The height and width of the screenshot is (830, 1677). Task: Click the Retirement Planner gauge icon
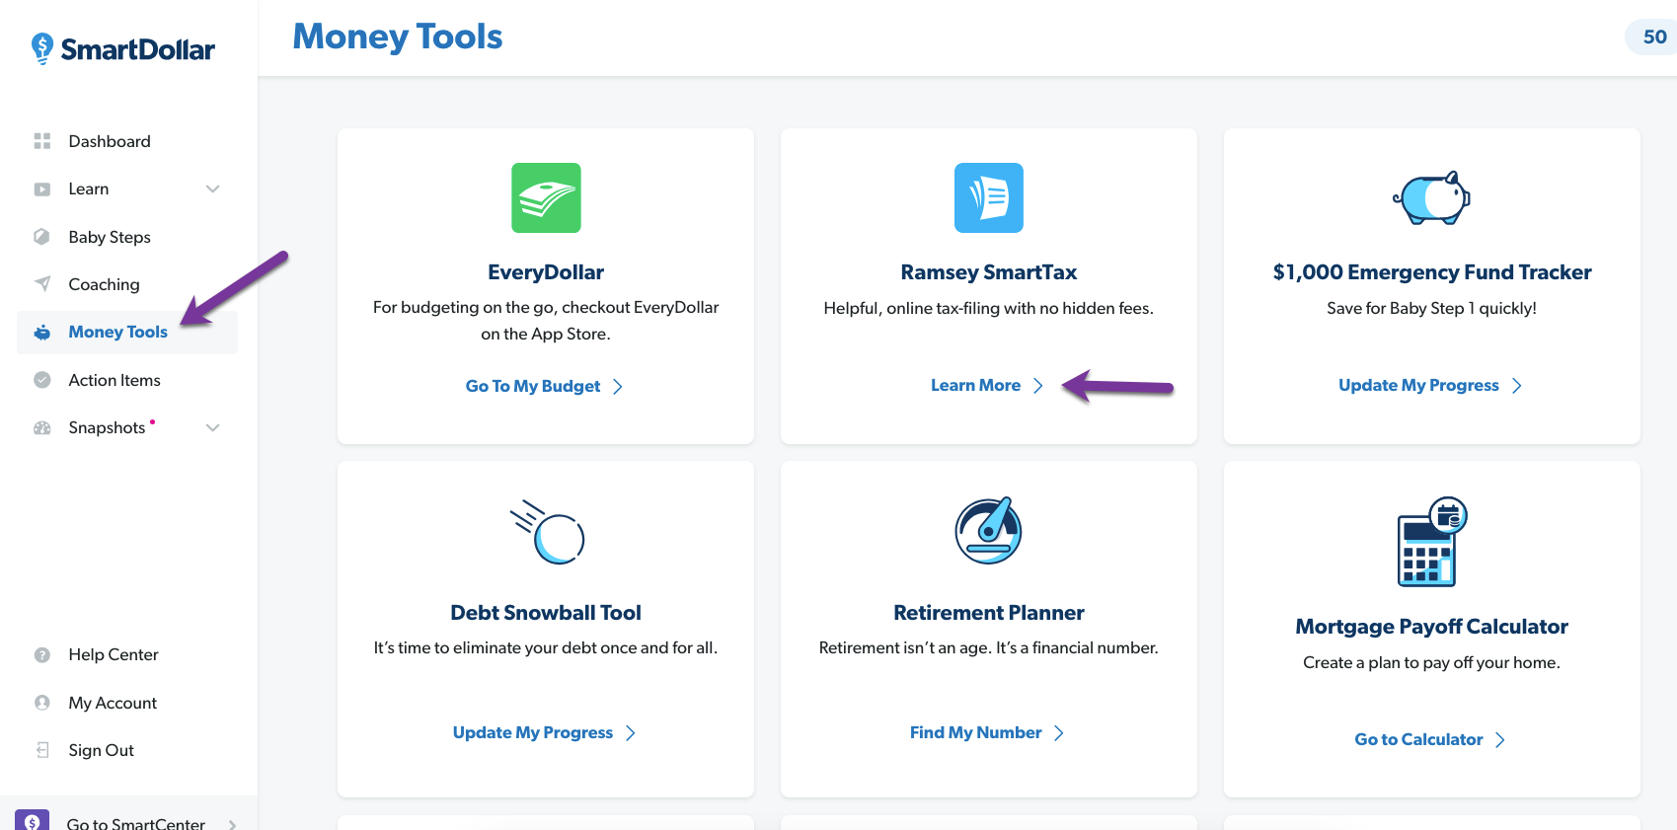(x=988, y=531)
